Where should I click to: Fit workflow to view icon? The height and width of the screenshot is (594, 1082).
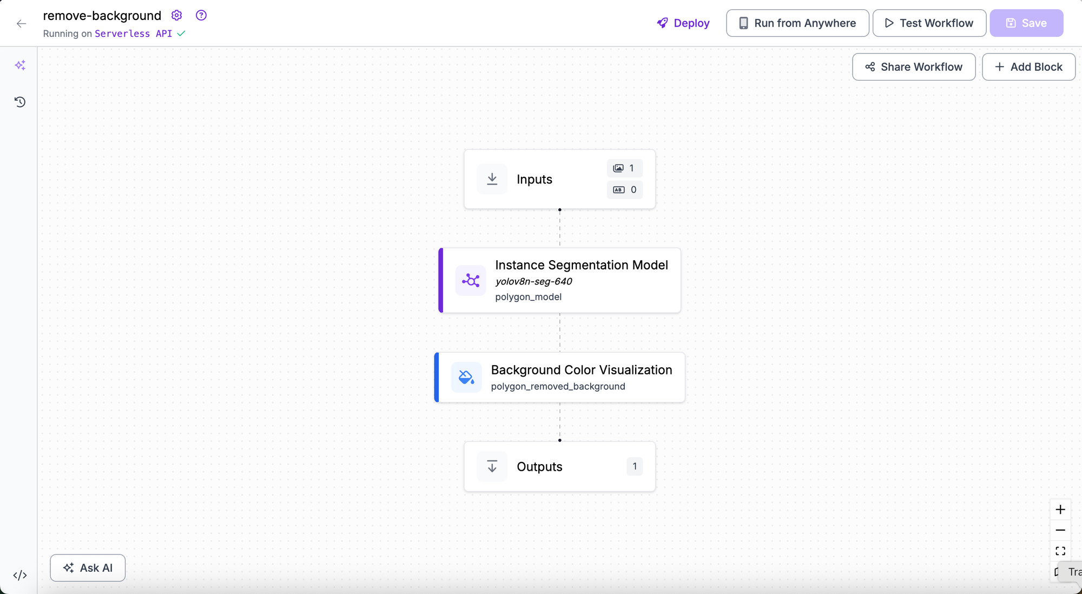(1060, 551)
